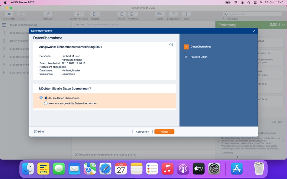Select 'Ja, alle Daten übernehmen' option
The width and height of the screenshot is (287, 179).
coord(62,98)
